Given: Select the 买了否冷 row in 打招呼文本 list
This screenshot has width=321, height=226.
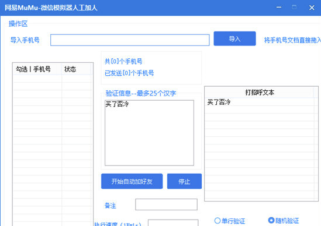Looking at the screenshot, I should coord(260,102).
